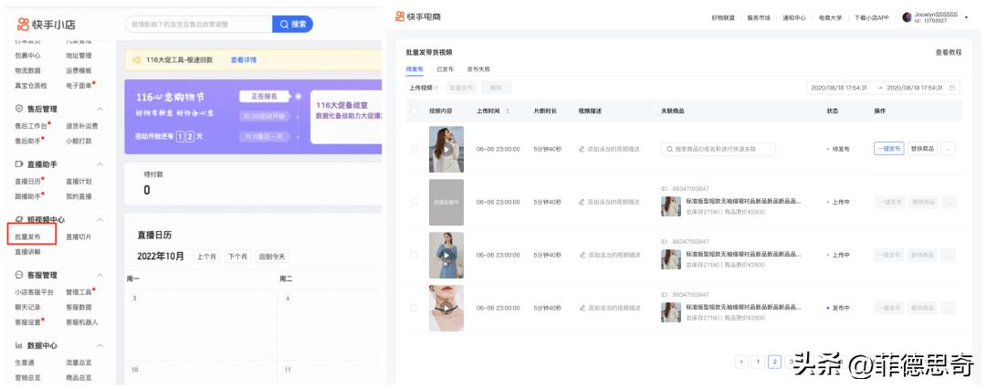Collapse the 售后管理 sidebar section
Image resolution: width=986 pixels, height=389 pixels.
tap(100, 109)
